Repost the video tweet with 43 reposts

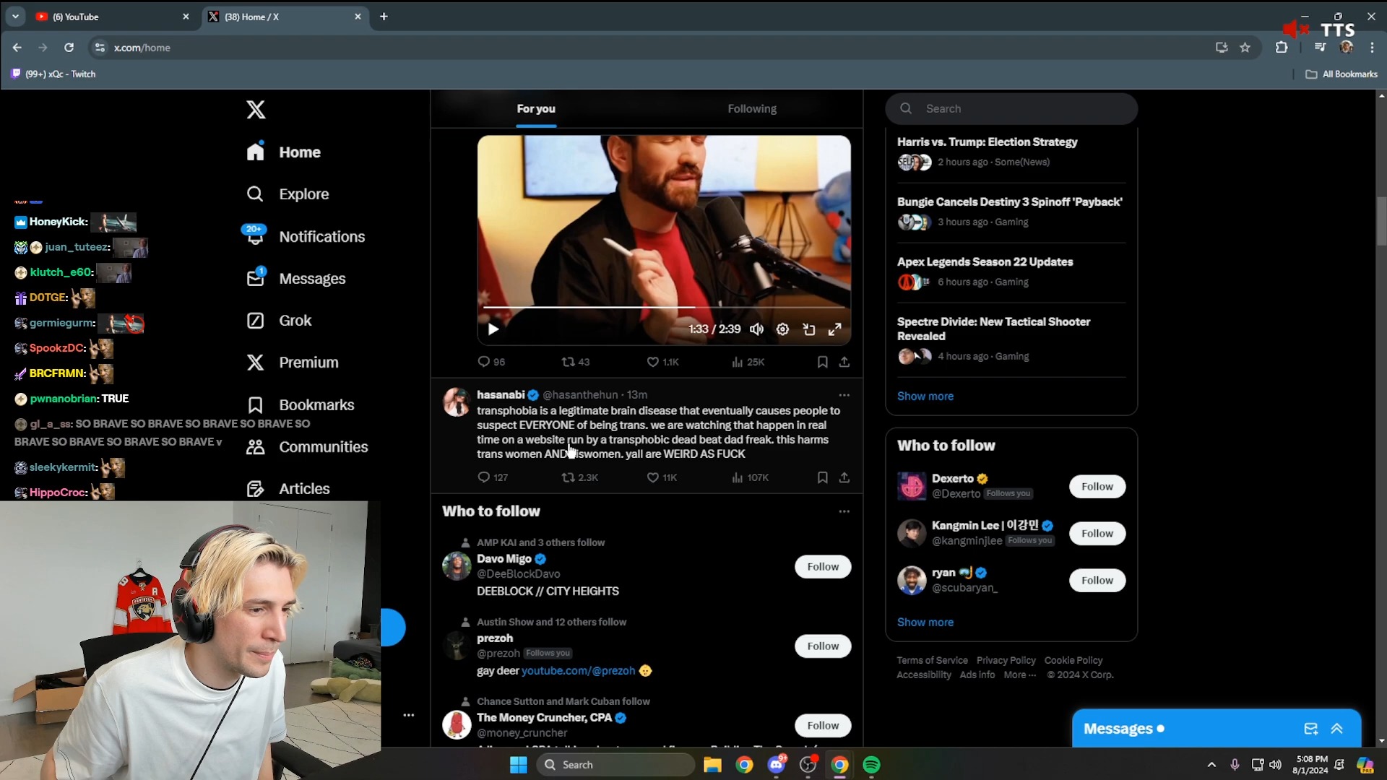(x=576, y=362)
